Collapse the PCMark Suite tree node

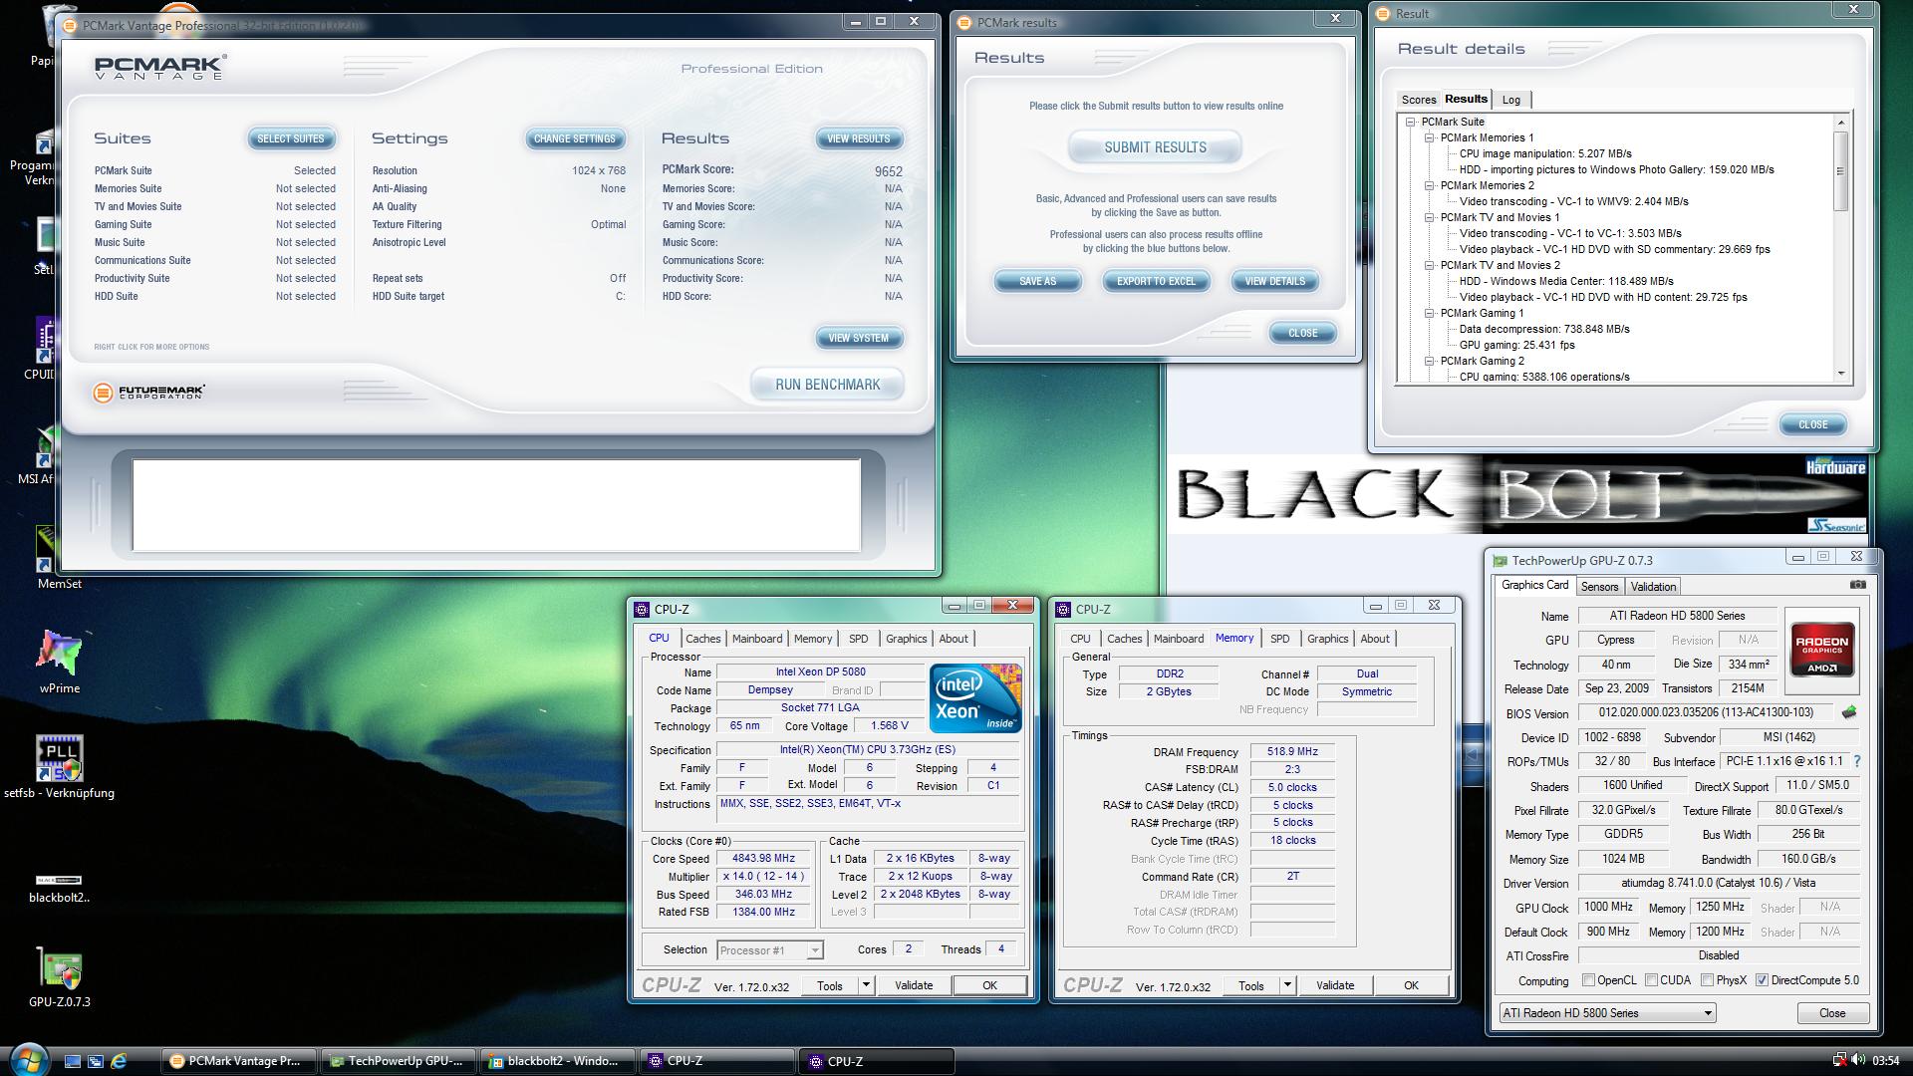coord(1411,122)
